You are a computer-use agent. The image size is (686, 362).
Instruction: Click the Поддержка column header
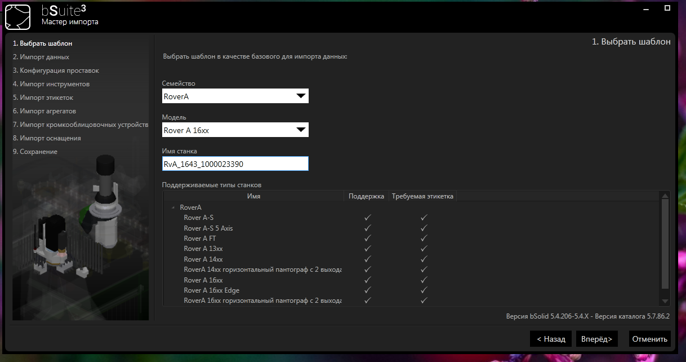coord(367,196)
